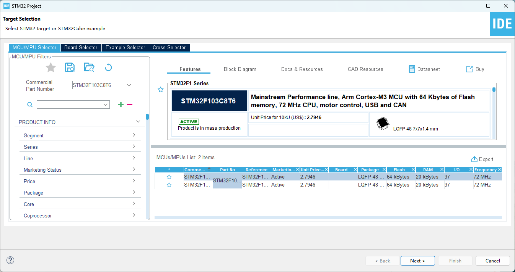Open the load saved search folder icon
Screen dimensions: 515x272
[89, 68]
